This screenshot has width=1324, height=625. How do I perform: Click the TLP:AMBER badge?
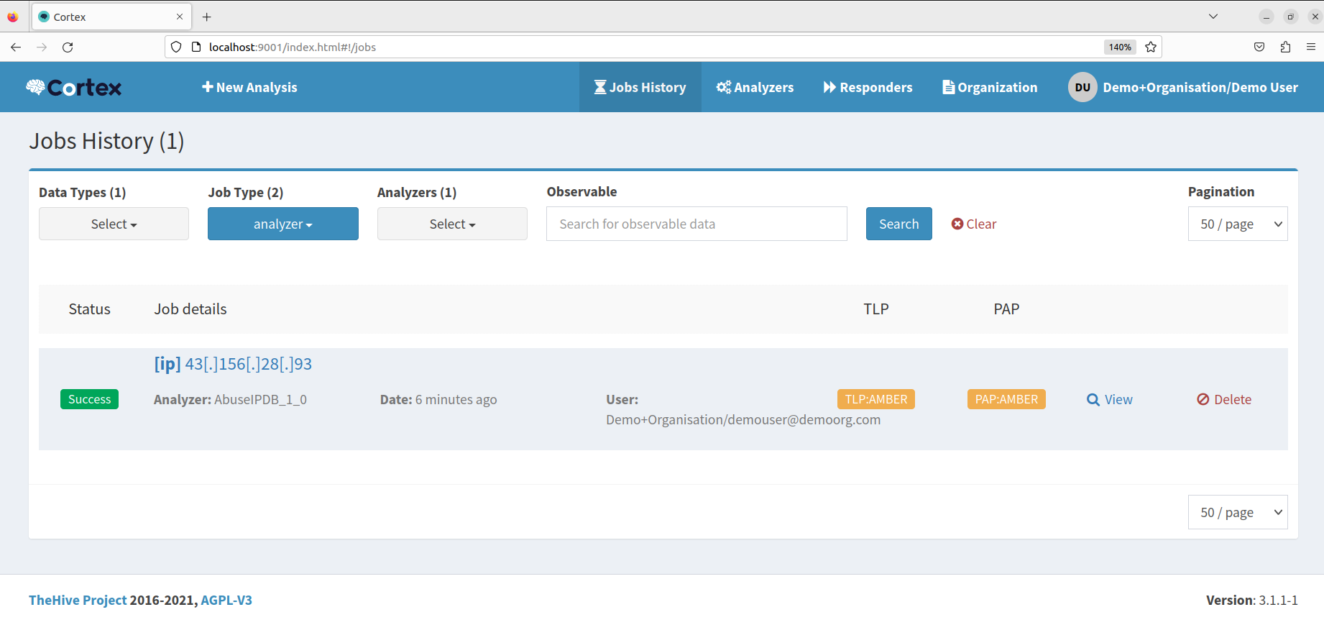coord(876,399)
